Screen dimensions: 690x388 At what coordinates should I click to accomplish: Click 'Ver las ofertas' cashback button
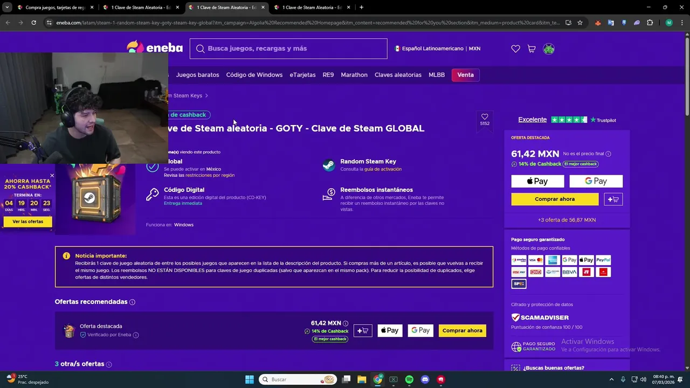pos(28,221)
